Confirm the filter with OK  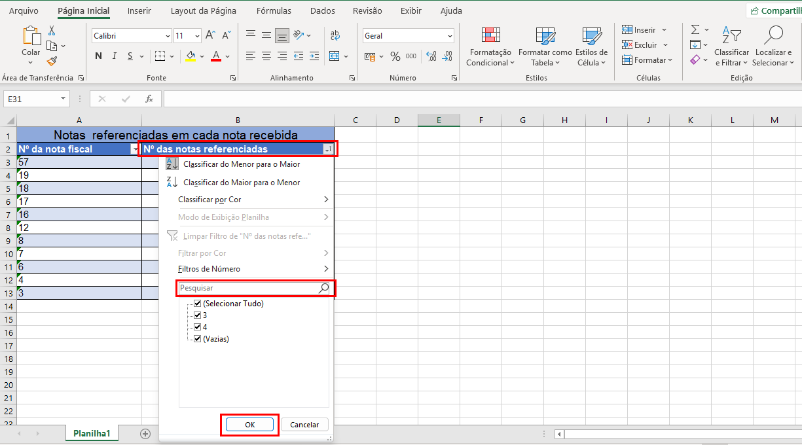249,425
